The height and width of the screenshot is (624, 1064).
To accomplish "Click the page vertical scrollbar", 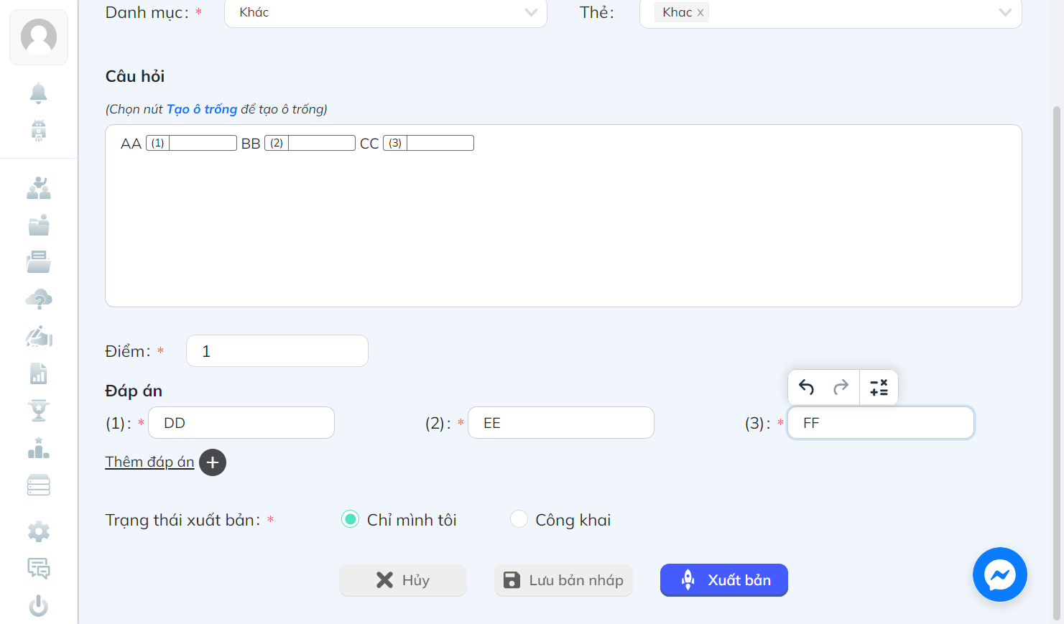I will click(1057, 363).
